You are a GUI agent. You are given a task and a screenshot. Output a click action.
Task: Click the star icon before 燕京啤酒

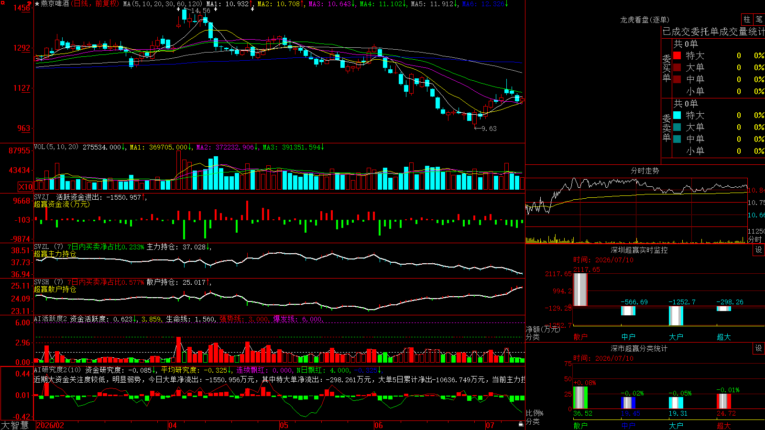[x=37, y=4]
